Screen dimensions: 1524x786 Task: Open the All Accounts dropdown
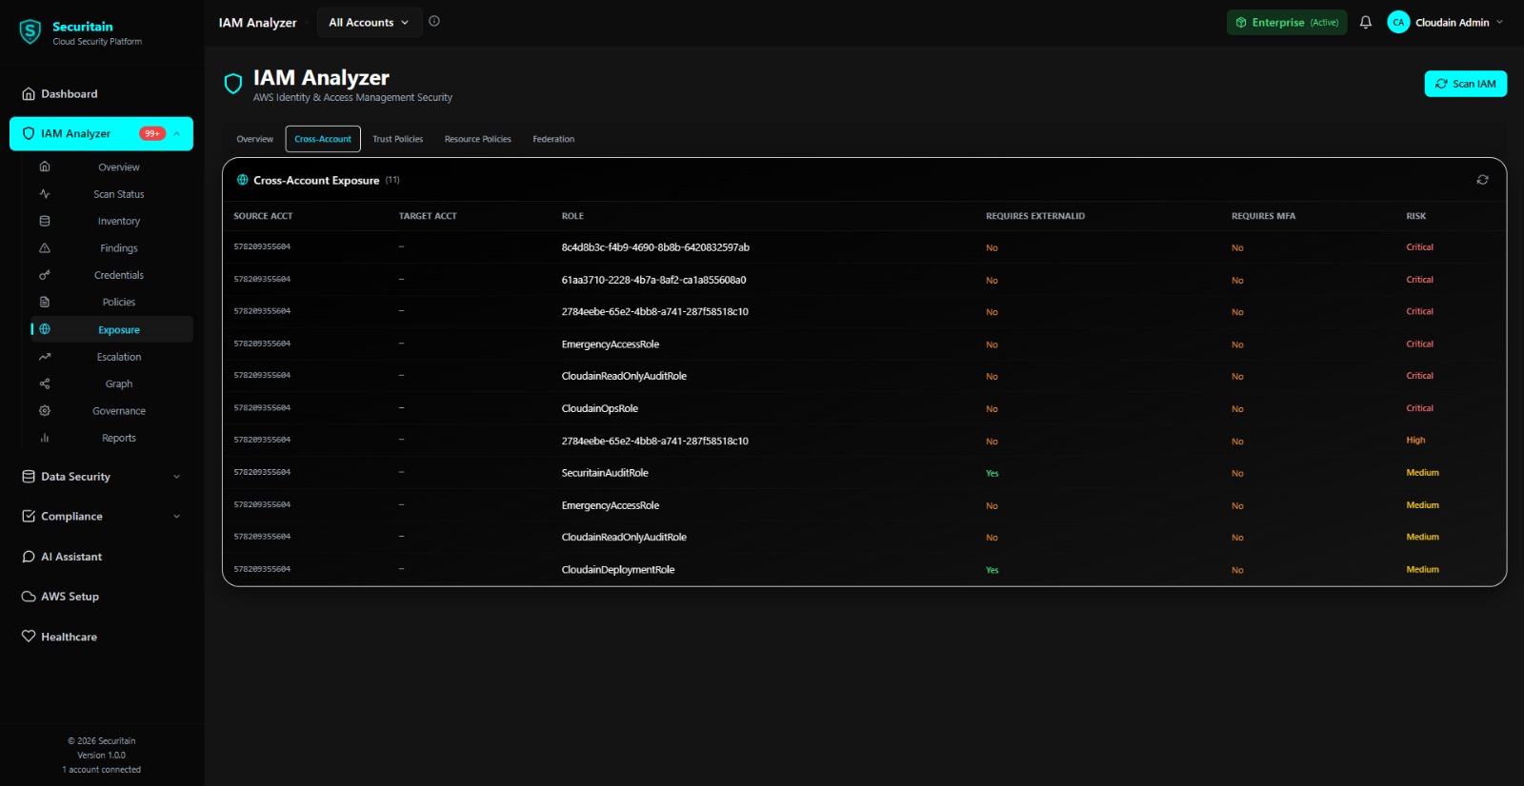click(369, 22)
